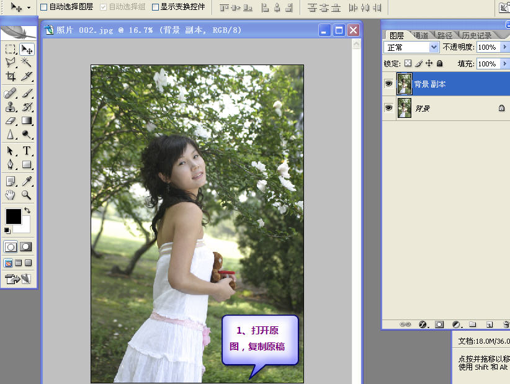Select the Eraser tool
The width and height of the screenshot is (510, 384).
11,120
